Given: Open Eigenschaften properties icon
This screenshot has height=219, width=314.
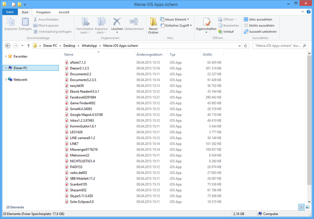Looking at the screenshot, I should (x=207, y=22).
